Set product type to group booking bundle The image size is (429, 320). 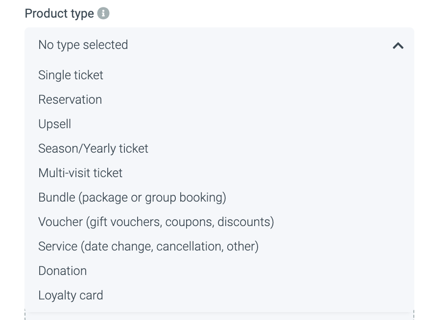coord(132,198)
